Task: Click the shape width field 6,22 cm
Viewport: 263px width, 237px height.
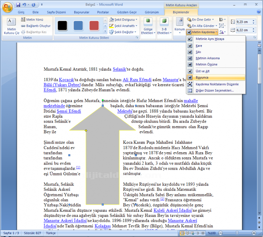Action: click(x=244, y=30)
